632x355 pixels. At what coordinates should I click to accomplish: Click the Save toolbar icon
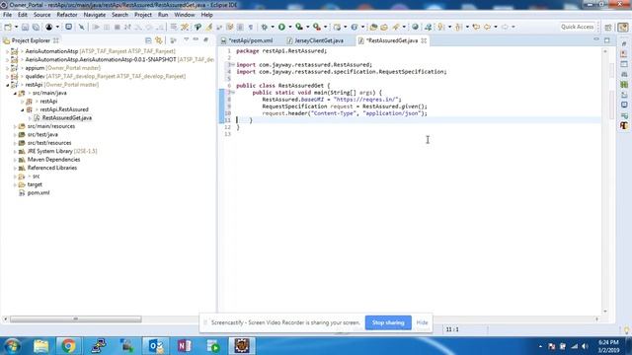25,27
